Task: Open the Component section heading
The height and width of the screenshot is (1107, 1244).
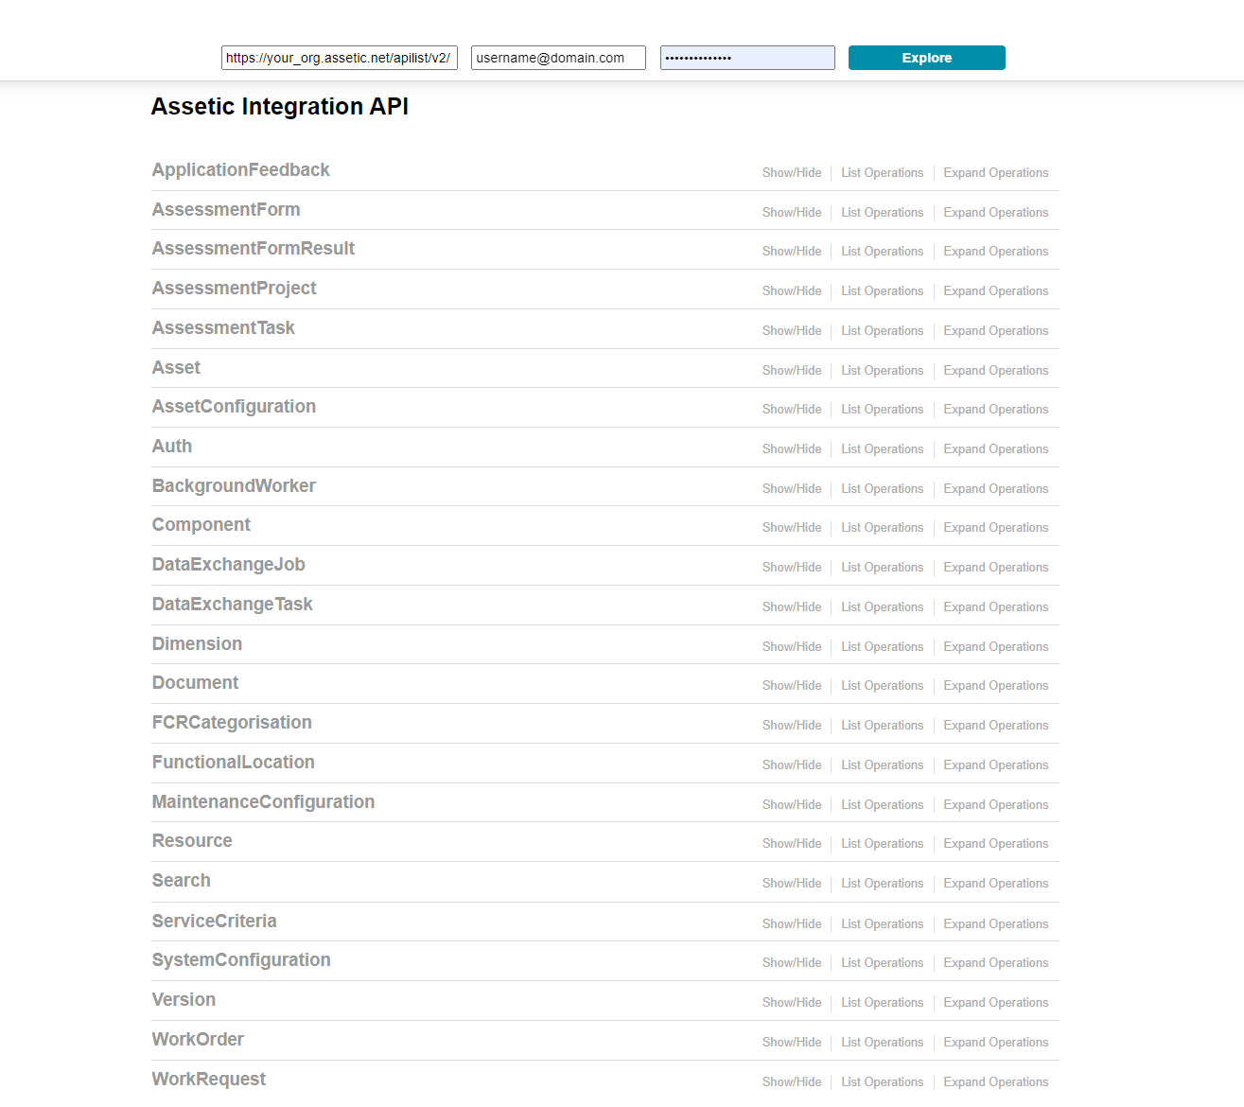Action: 201,525
